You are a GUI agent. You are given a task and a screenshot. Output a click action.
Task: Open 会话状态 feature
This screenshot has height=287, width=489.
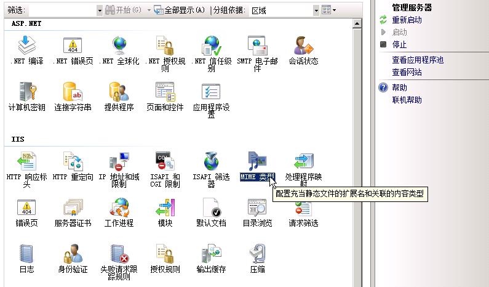coord(303,50)
